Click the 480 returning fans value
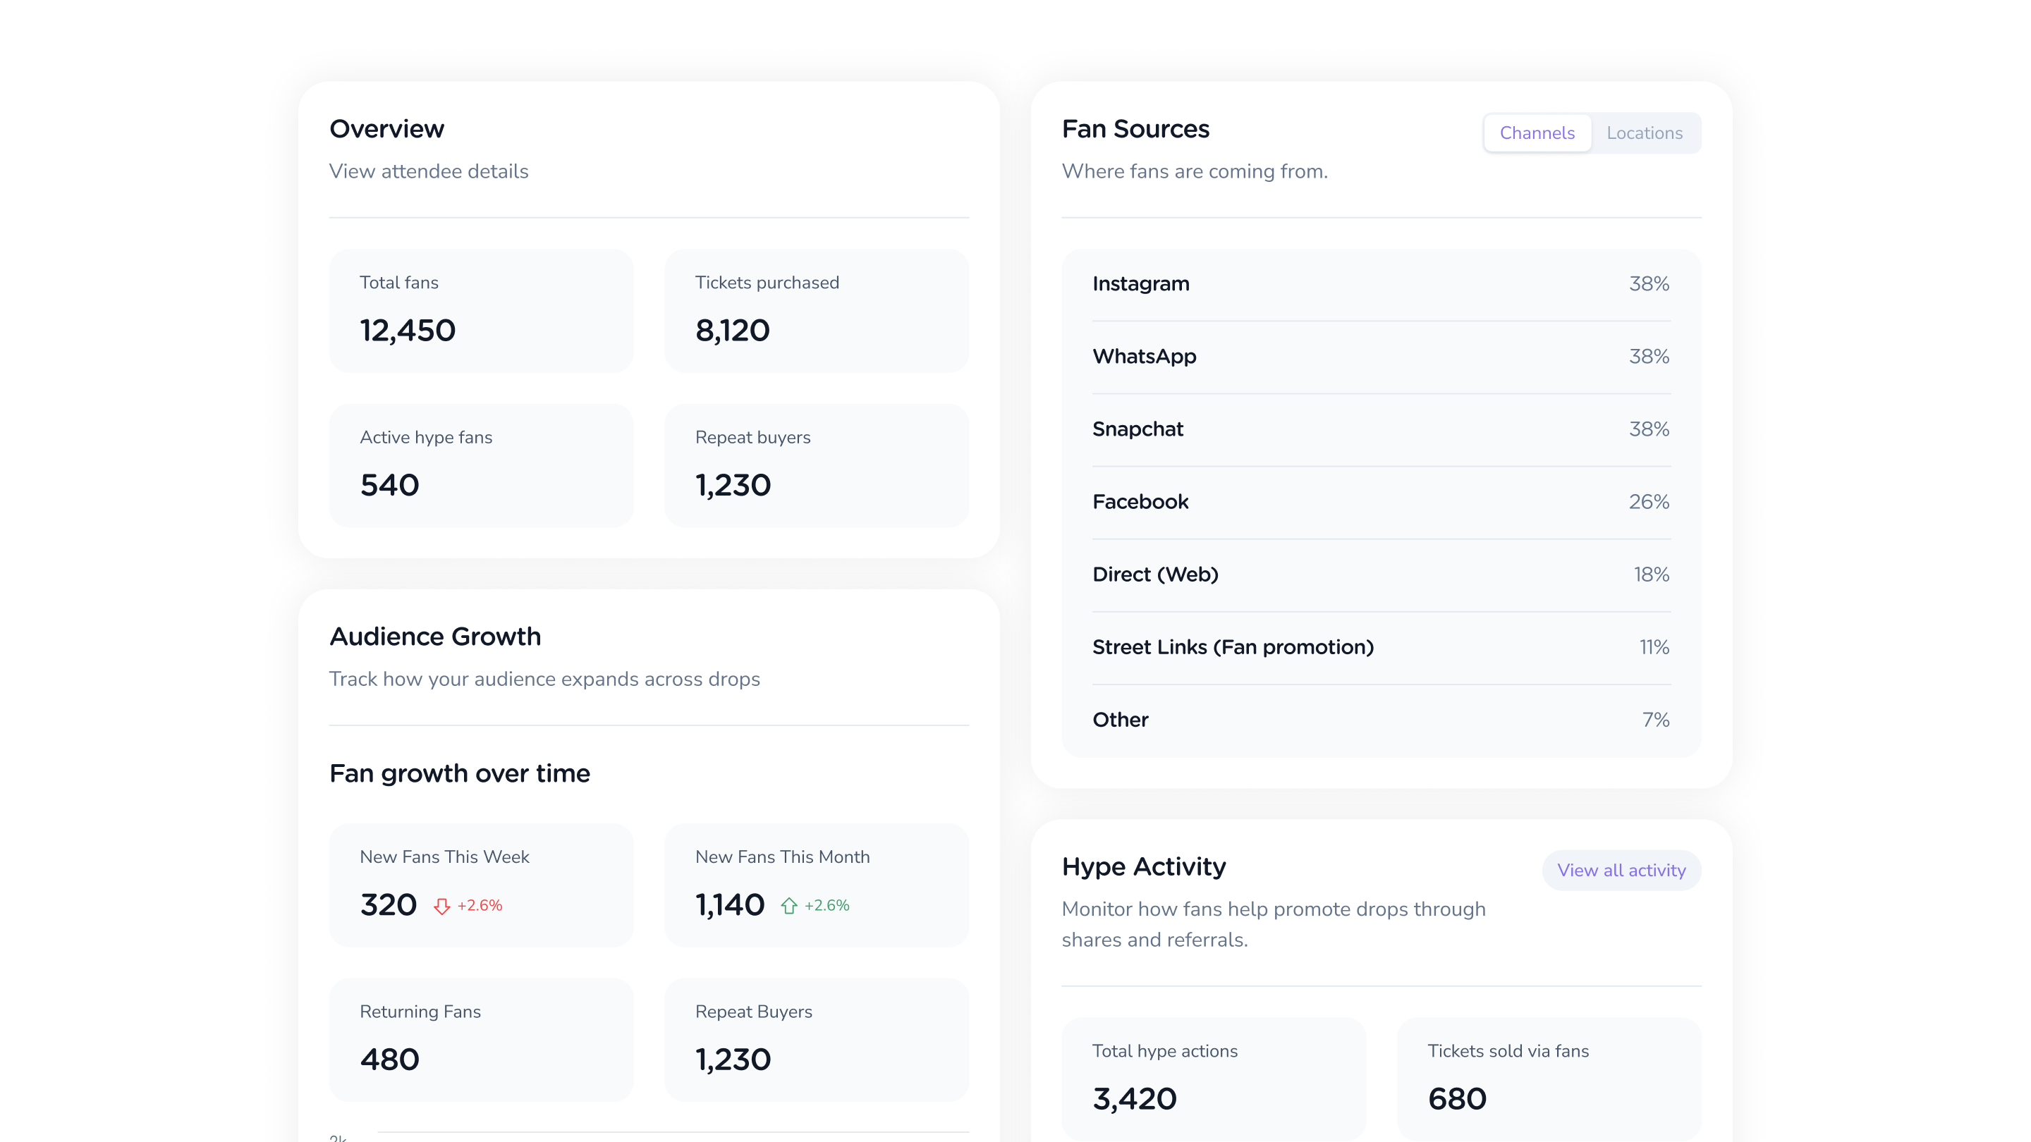Screen dimensions: 2031x1142 pyautogui.click(x=389, y=1060)
